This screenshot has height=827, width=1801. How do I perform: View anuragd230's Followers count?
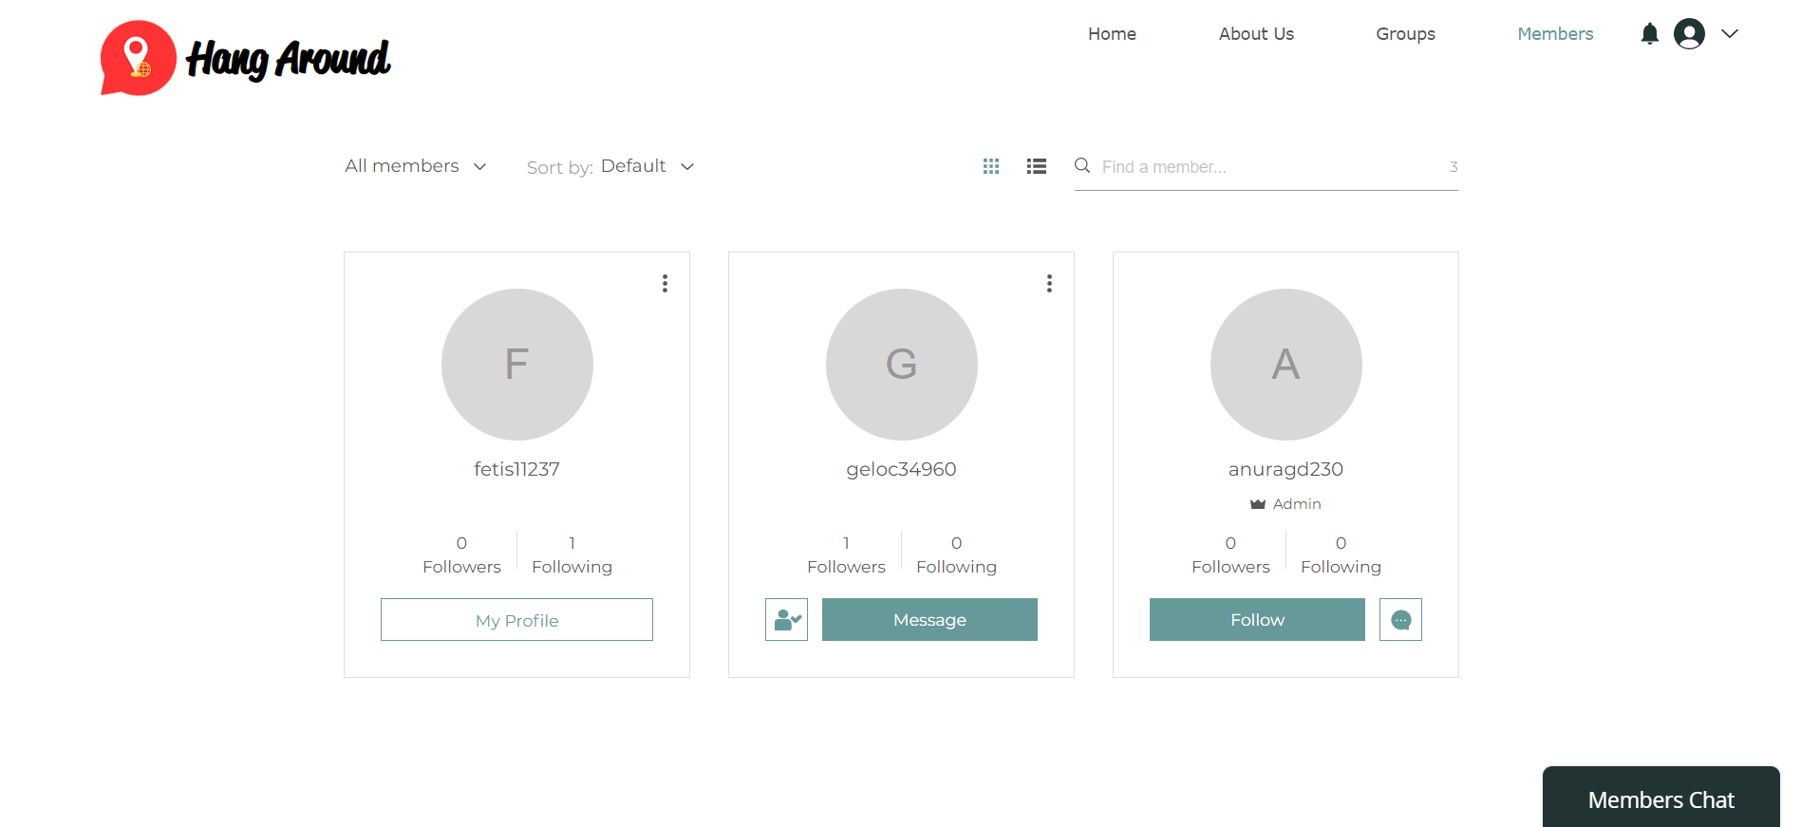pos(1230,554)
